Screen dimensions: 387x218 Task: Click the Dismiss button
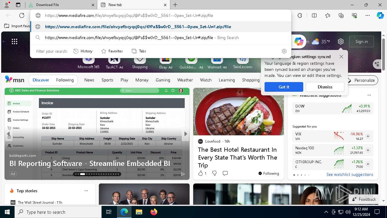click(x=325, y=87)
